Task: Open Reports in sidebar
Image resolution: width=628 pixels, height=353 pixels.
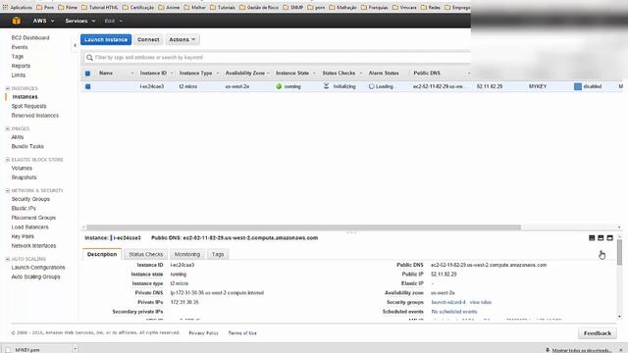Action: coord(21,66)
